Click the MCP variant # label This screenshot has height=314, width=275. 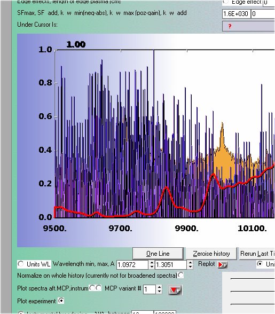click(x=123, y=288)
